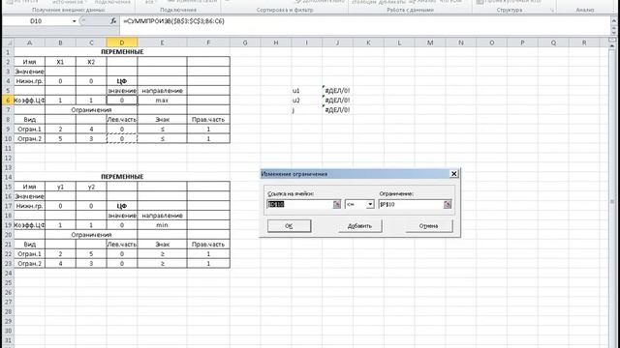Click the Ссылка на ячейки input field
The image size is (620, 348).
(x=300, y=204)
